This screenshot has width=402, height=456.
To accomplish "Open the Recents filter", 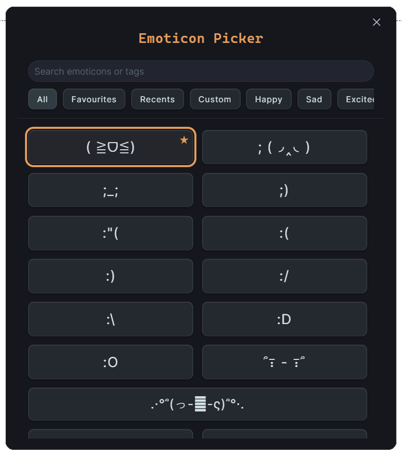I will [x=157, y=99].
